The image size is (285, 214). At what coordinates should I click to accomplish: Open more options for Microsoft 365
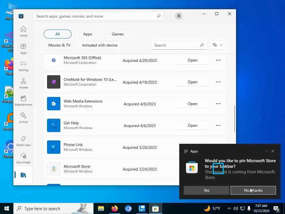218,60
